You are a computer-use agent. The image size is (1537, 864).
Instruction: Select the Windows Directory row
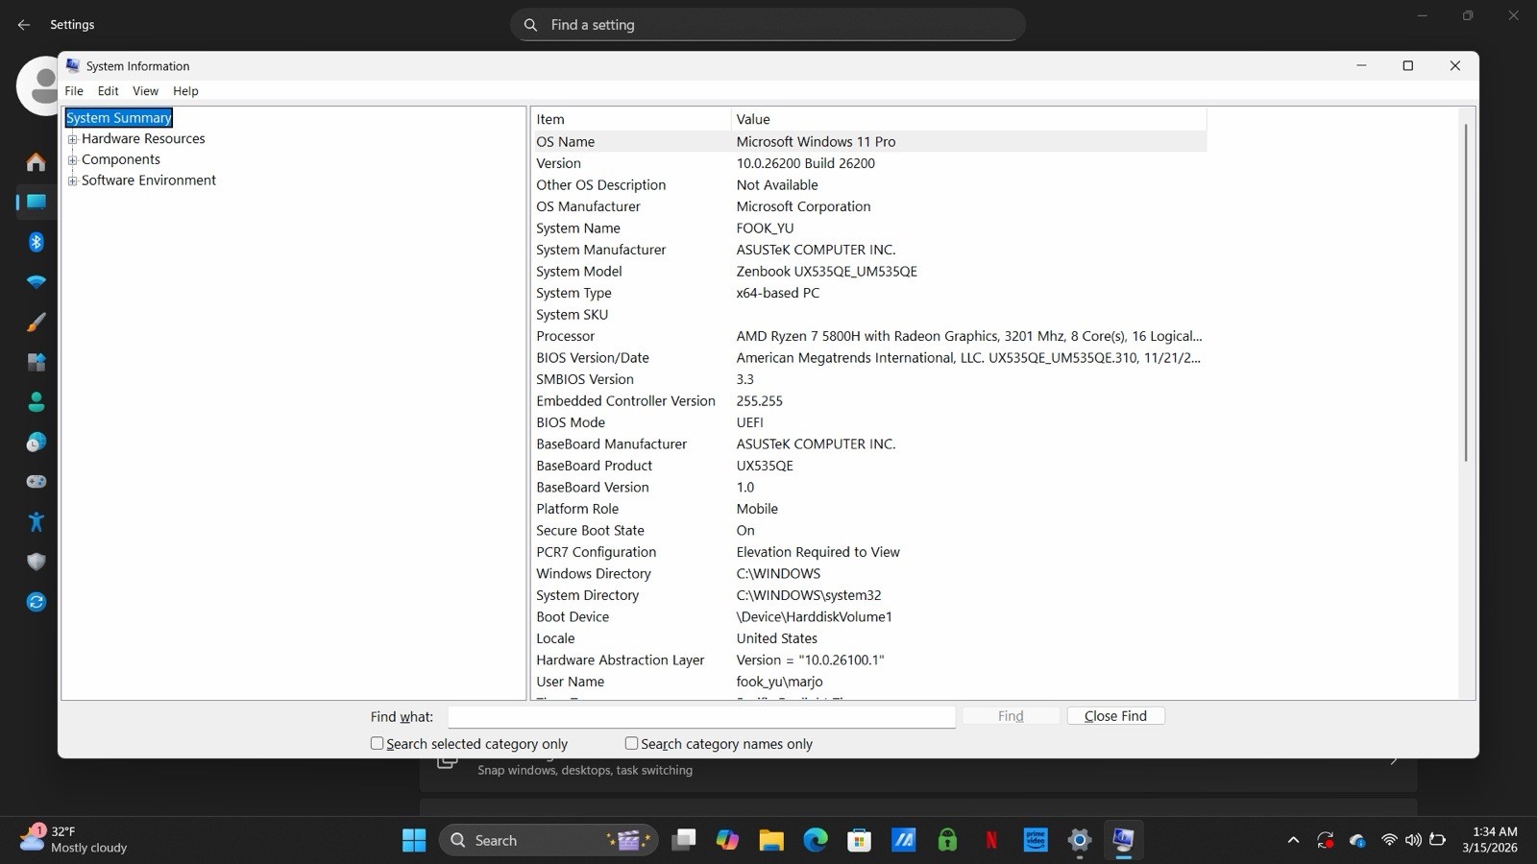coord(868,574)
